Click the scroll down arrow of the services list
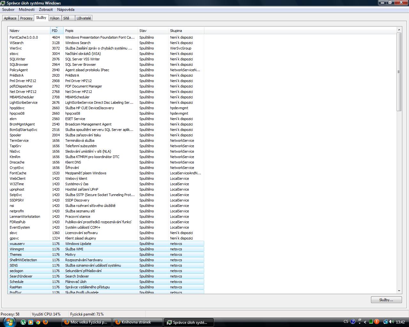 tap(399, 291)
